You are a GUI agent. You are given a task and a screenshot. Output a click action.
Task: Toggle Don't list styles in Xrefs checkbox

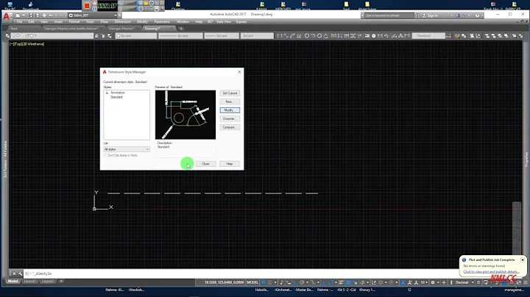click(105, 155)
